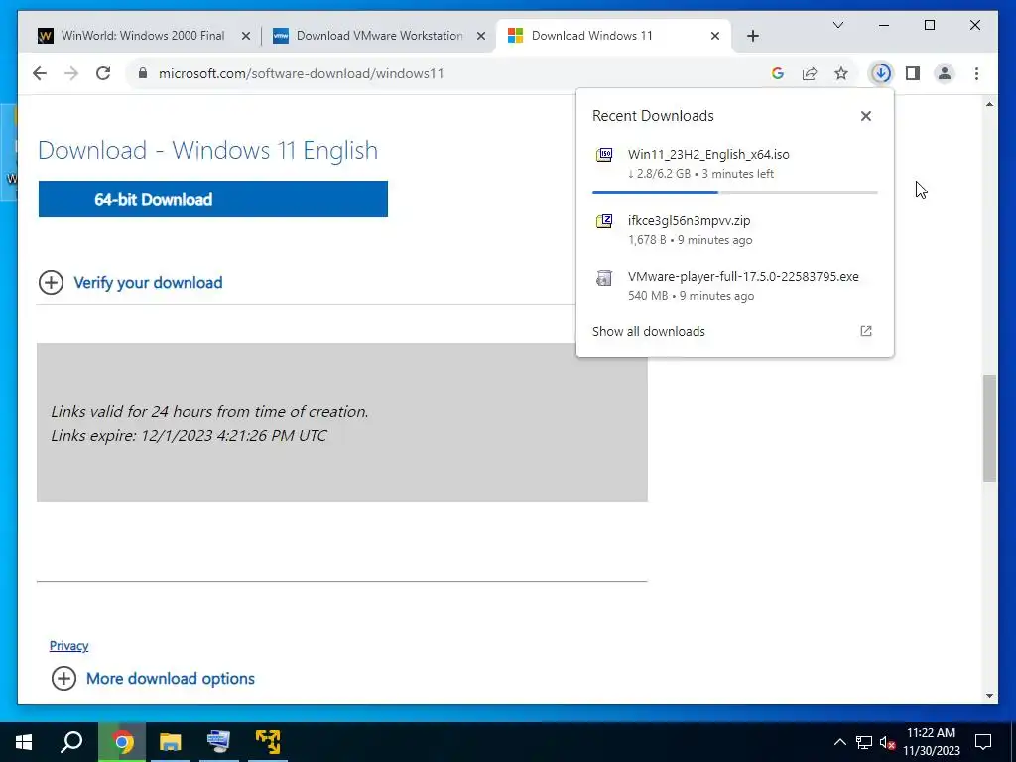Click the muted volume tray icon
1016x762 pixels.
[888, 742]
